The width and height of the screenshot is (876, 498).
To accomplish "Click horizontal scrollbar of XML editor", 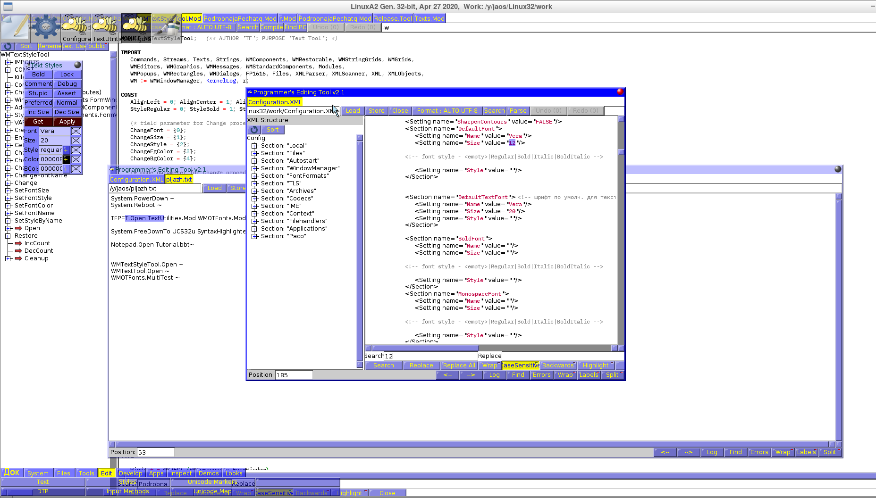I will click(491, 348).
